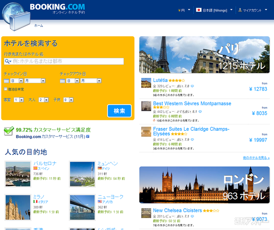Screen dimensions: 274x230
Task: Click the ¥ 12783 price for Lutétia
Action: coord(258,89)
